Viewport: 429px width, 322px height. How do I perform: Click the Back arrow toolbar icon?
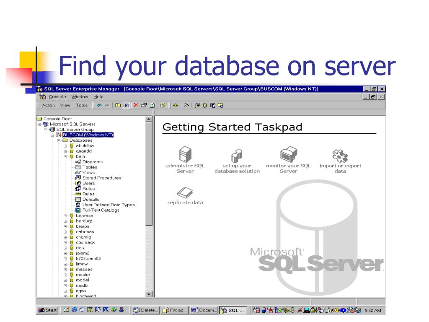(99, 105)
